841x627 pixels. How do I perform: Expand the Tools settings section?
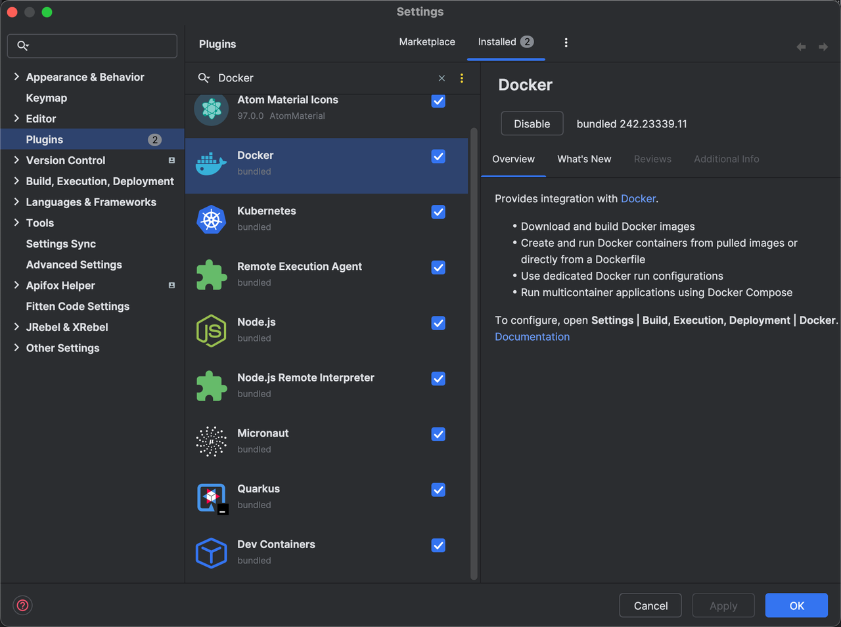click(x=16, y=223)
